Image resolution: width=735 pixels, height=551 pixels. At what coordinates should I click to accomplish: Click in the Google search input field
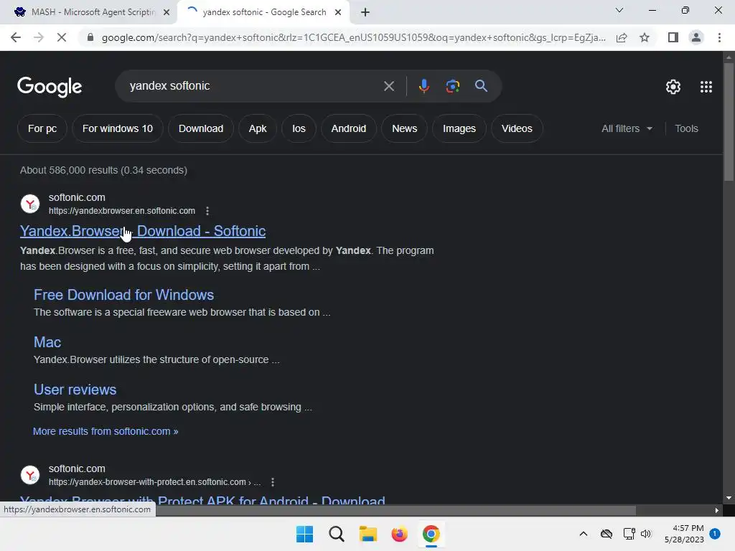tap(253, 86)
